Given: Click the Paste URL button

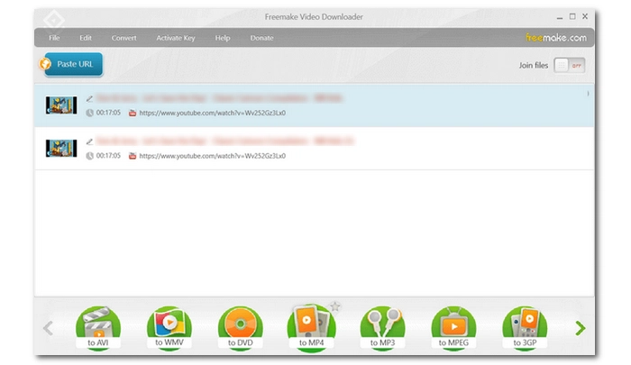Looking at the screenshot, I should point(73,64).
